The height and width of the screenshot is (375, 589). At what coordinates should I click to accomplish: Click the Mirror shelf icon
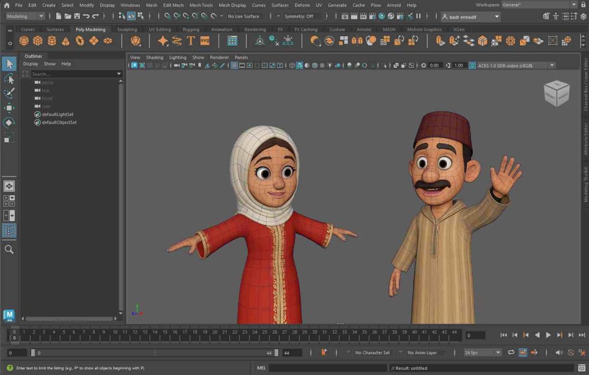[x=357, y=41]
